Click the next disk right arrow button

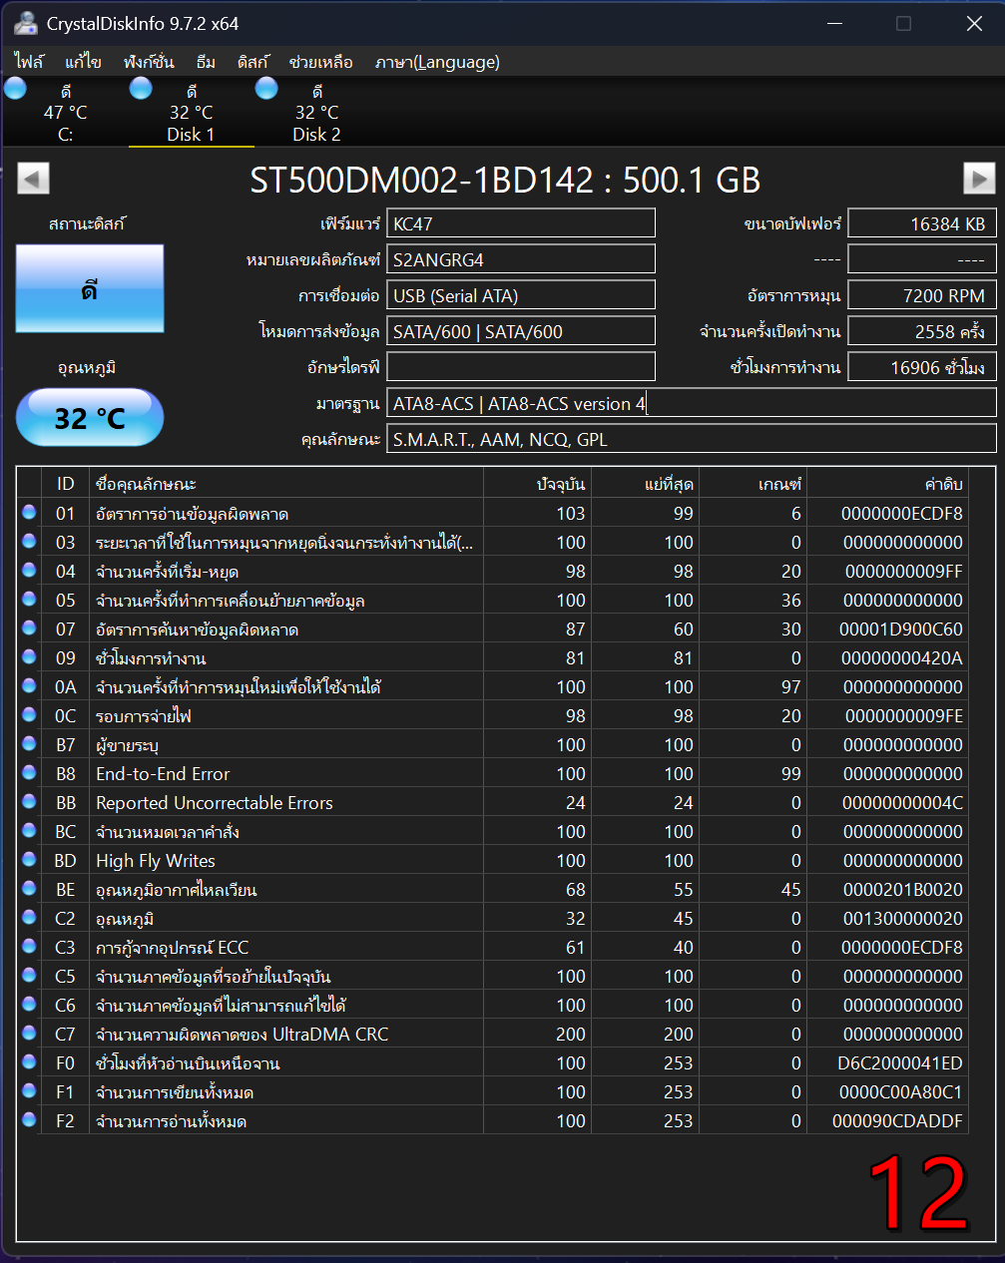[x=978, y=179]
